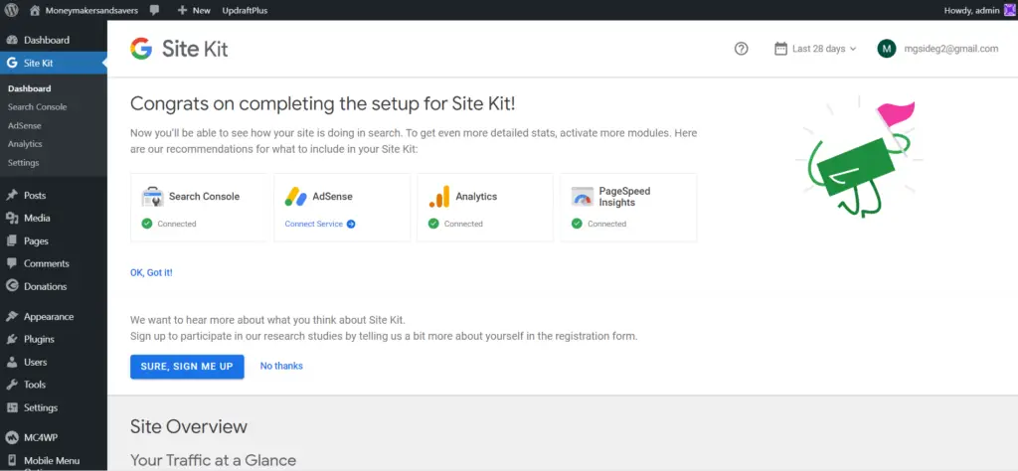Open the Appearance menu item
1018x471 pixels.
(x=49, y=317)
